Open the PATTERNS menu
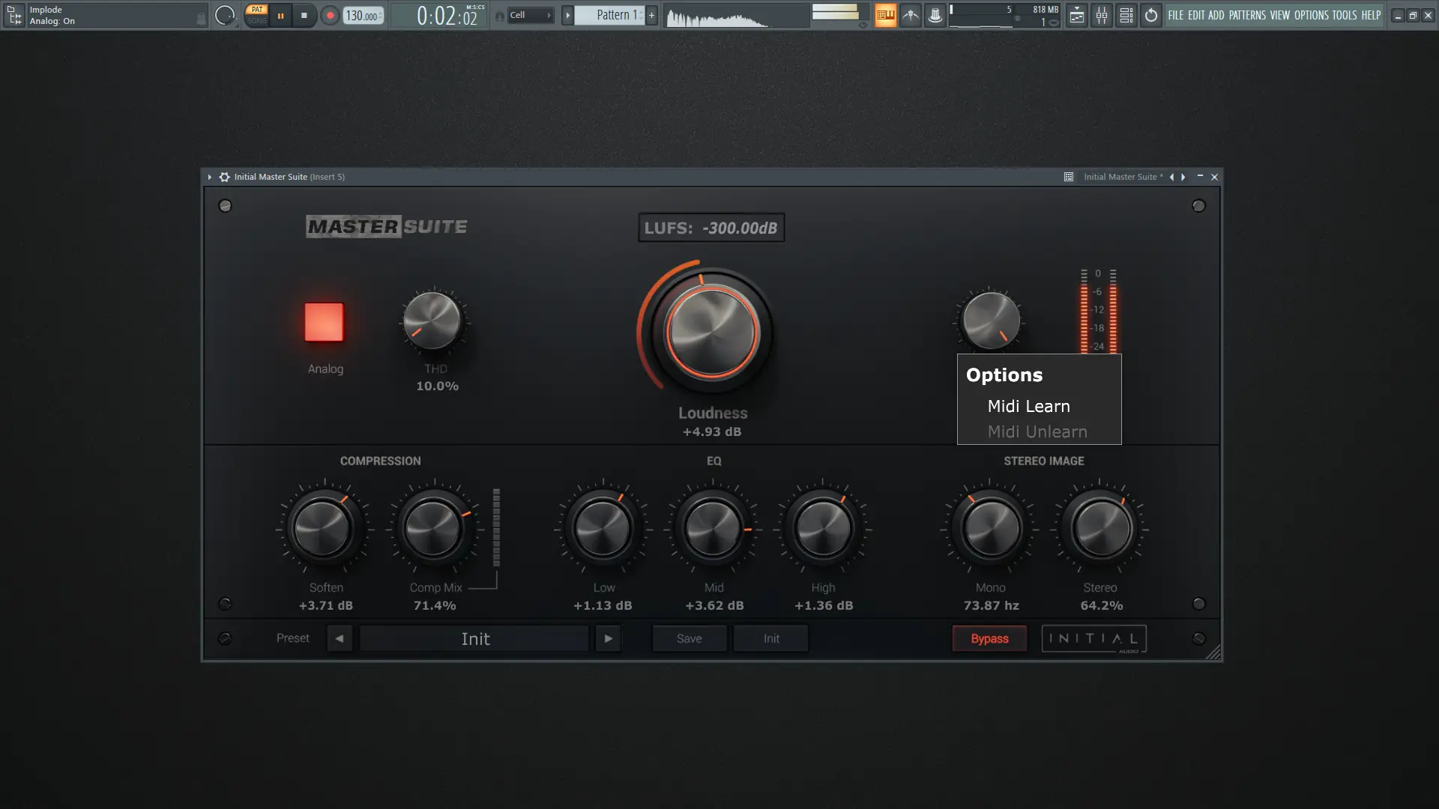This screenshot has width=1439, height=809. click(x=1247, y=15)
